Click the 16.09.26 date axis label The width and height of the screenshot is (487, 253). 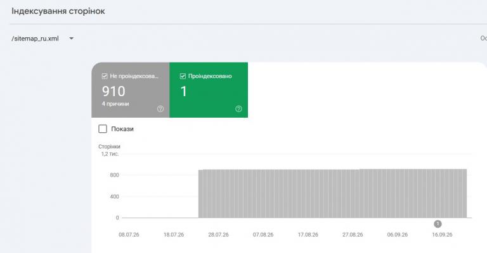442,235
